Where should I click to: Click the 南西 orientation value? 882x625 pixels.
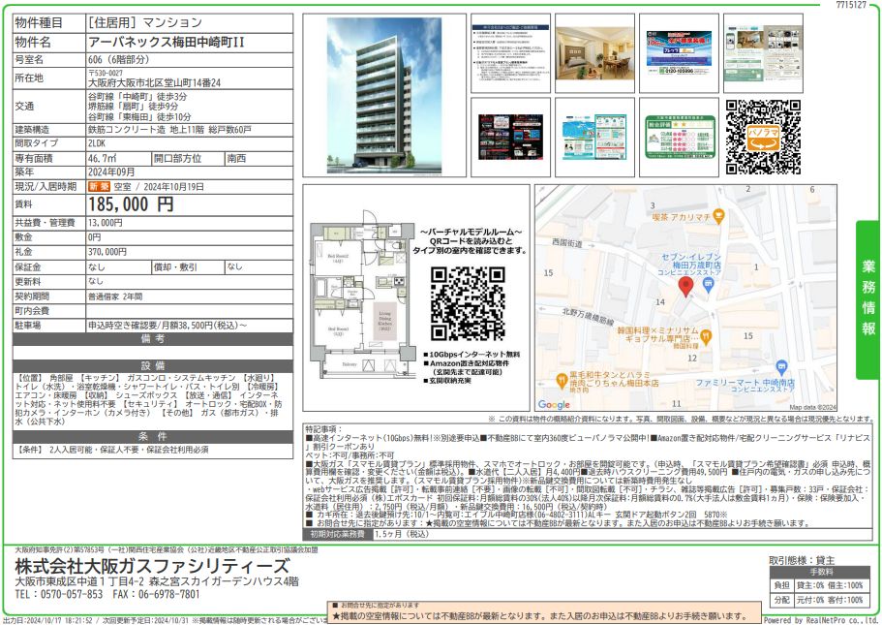click(x=236, y=158)
